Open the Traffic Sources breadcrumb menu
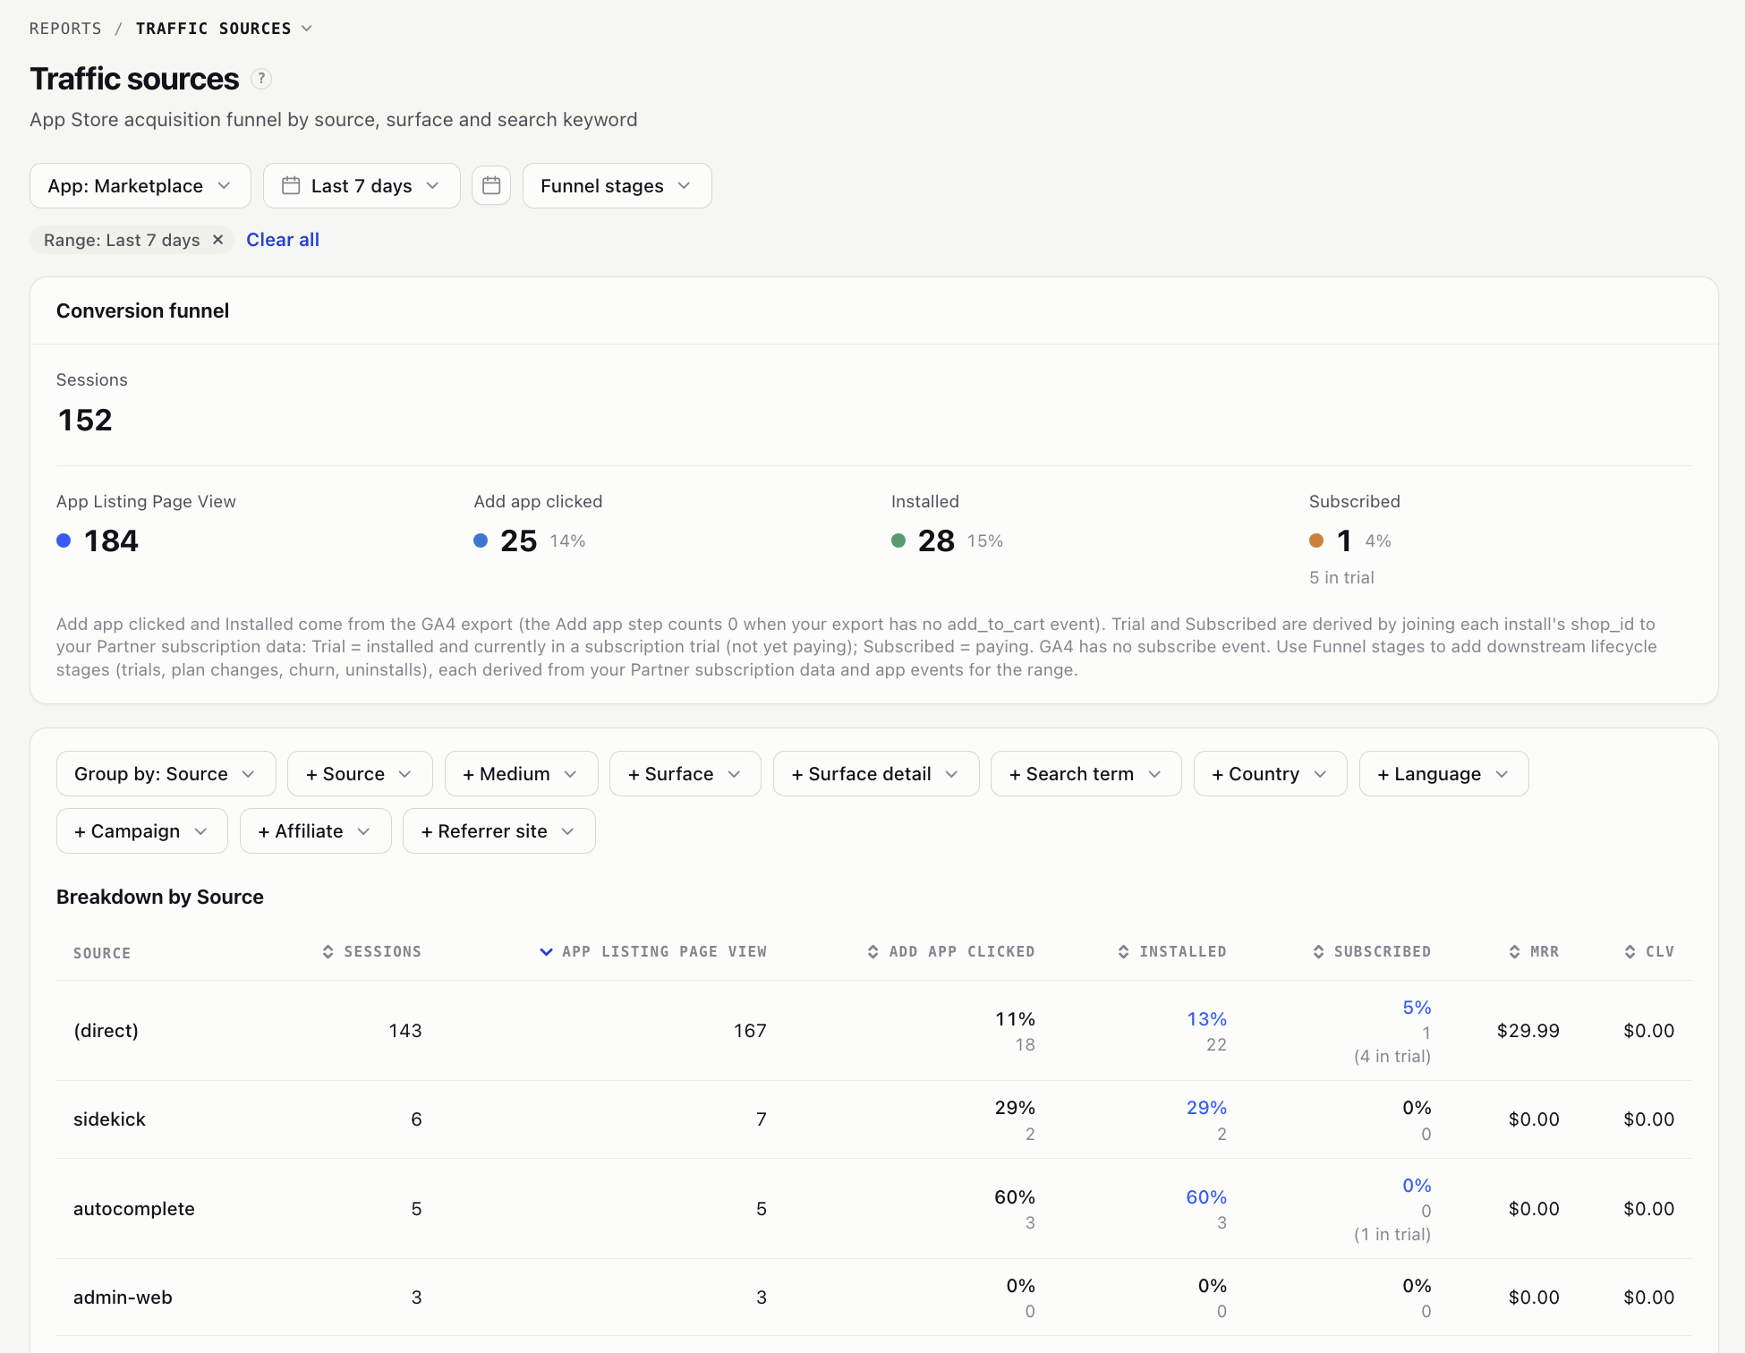The height and width of the screenshot is (1353, 1745). pyautogui.click(x=224, y=29)
